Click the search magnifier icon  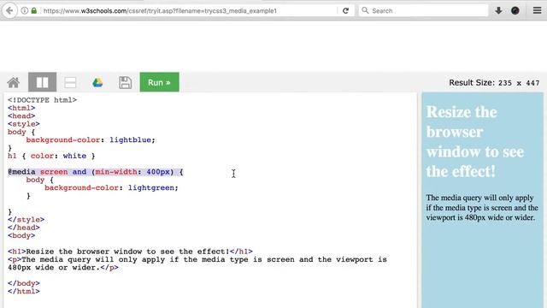click(365, 10)
